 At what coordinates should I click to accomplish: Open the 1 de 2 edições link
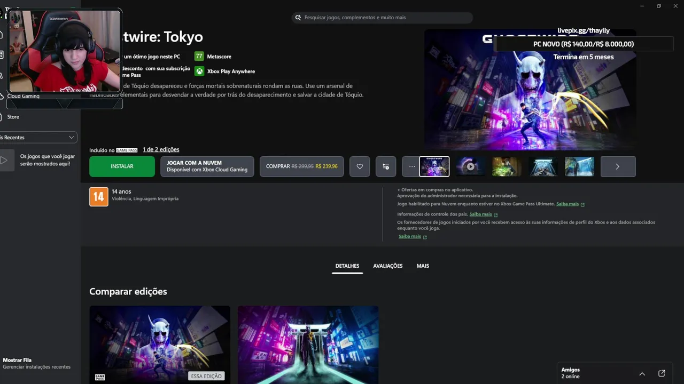pyautogui.click(x=161, y=150)
